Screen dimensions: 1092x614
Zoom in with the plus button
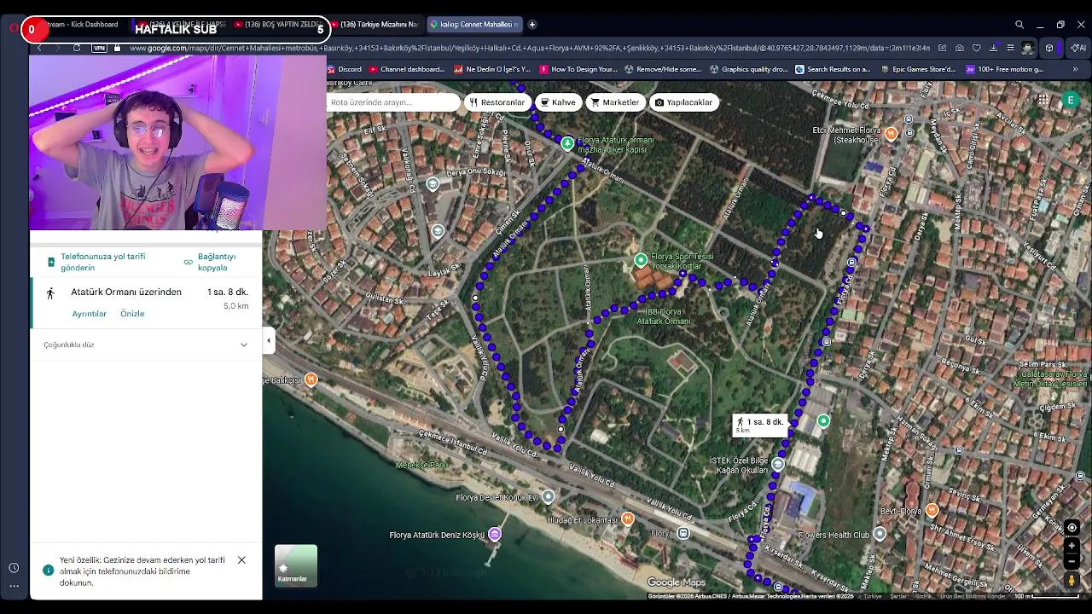(x=1072, y=546)
